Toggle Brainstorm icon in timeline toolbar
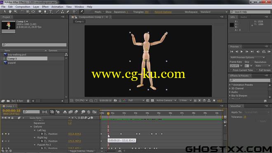 tap(83, 112)
